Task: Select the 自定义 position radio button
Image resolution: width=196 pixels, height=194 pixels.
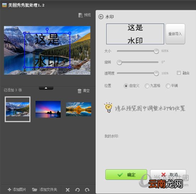Action: point(126,86)
